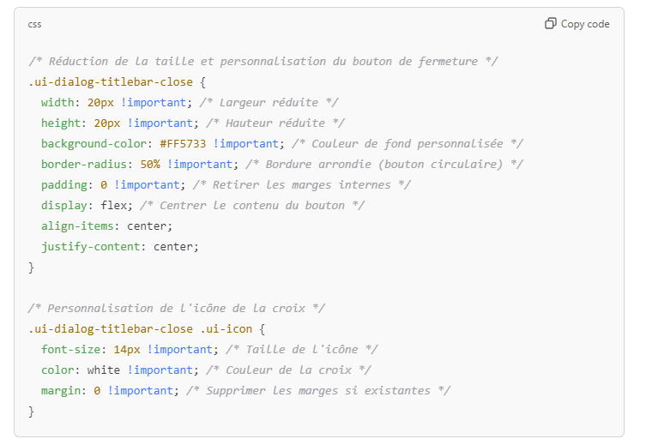Click the "white" color value
This screenshot has height=445, width=646.
tap(104, 370)
